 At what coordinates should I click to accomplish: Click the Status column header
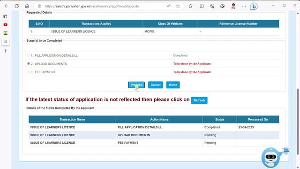[x=220, y=119]
